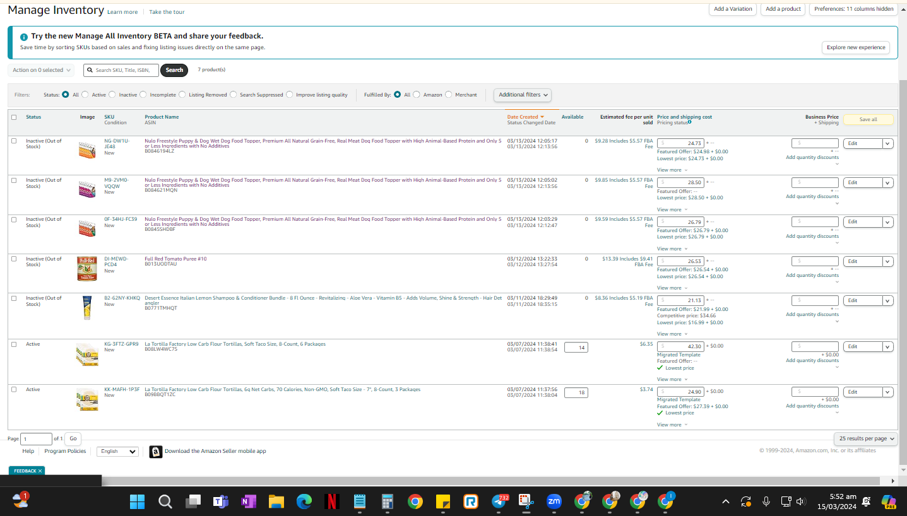Sort by the Available column header
This screenshot has width=907, height=516.
click(x=572, y=117)
